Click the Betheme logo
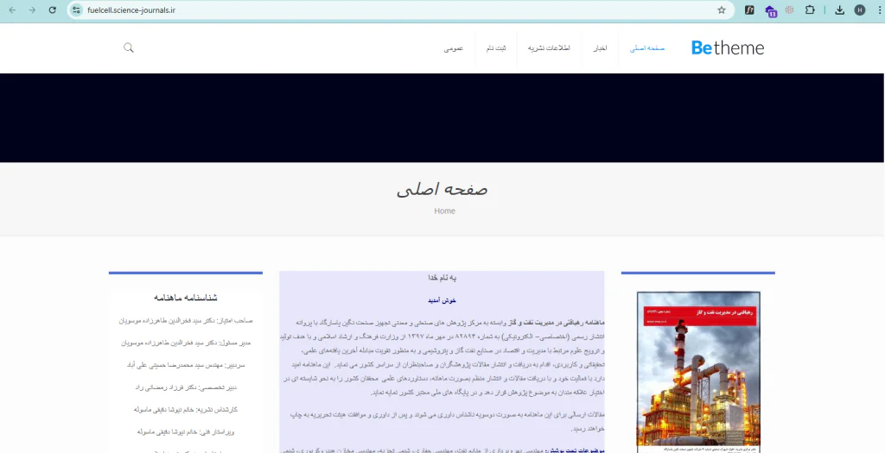Image resolution: width=885 pixels, height=453 pixels. (728, 48)
